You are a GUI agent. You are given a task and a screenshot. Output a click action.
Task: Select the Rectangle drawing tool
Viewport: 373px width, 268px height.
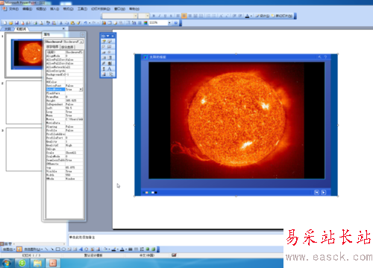(58, 249)
